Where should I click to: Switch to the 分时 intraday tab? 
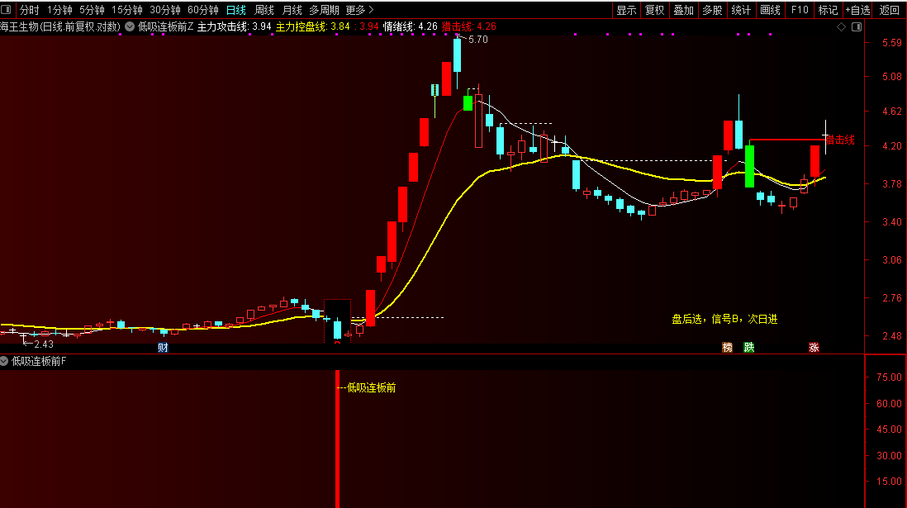coord(30,10)
